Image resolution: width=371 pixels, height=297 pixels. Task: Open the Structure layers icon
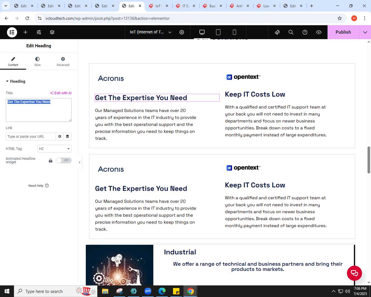(52, 32)
